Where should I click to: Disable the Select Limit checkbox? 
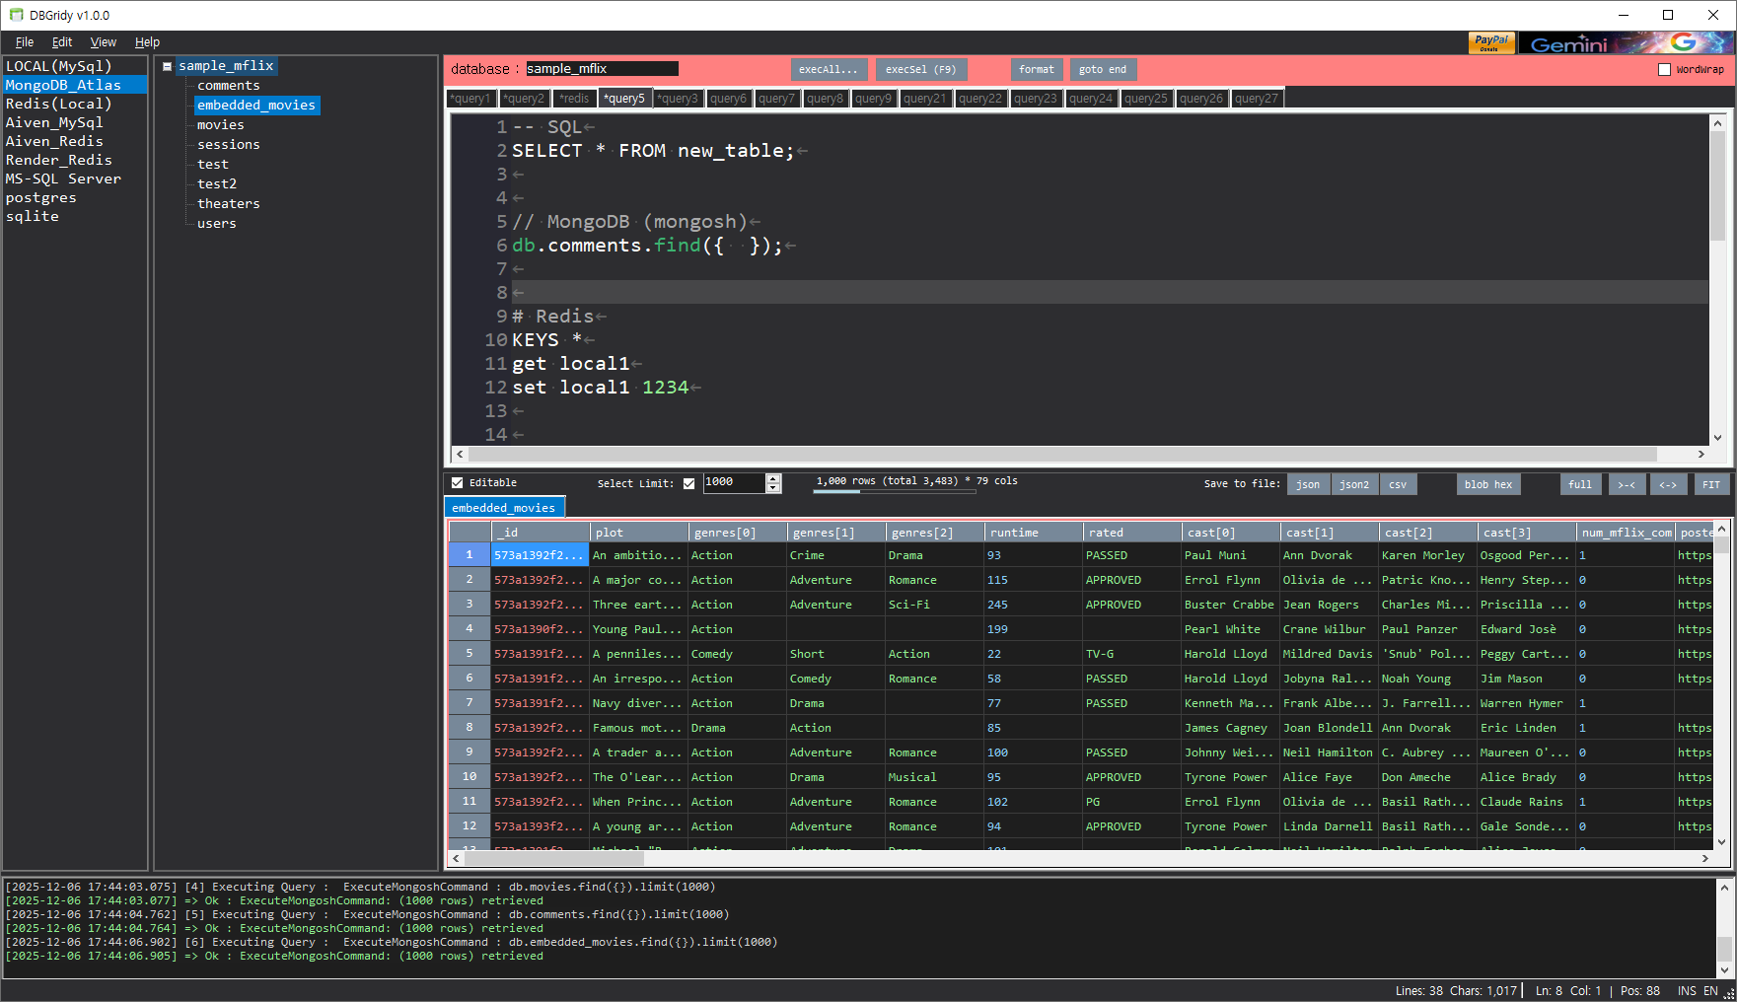pos(688,483)
